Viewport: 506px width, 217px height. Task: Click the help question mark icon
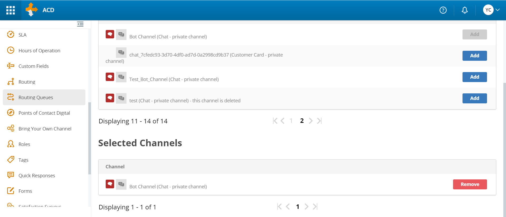tap(443, 10)
